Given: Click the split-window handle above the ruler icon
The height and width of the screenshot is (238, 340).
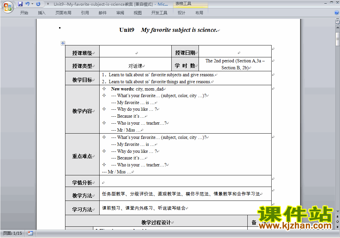Looking at the screenshot, I should [337, 19].
